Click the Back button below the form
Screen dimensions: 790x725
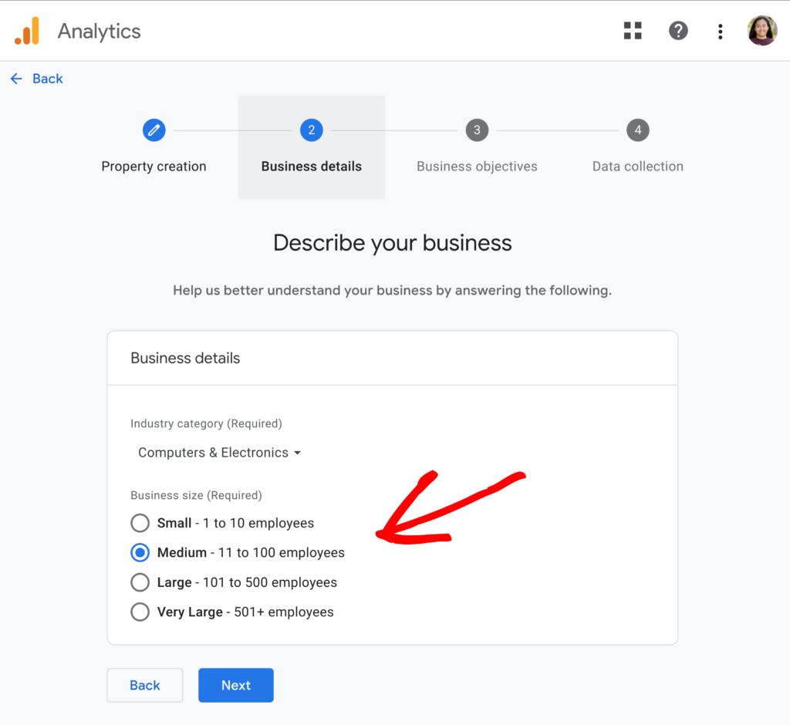[144, 685]
